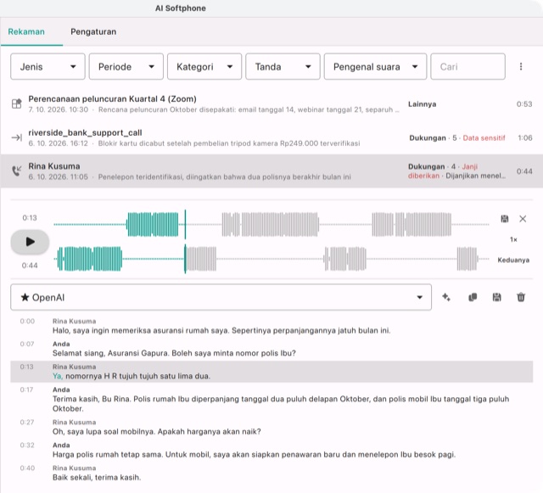This screenshot has width=543, height=493.
Task: Select the Rina Kusuma recording row
Action: point(271,171)
